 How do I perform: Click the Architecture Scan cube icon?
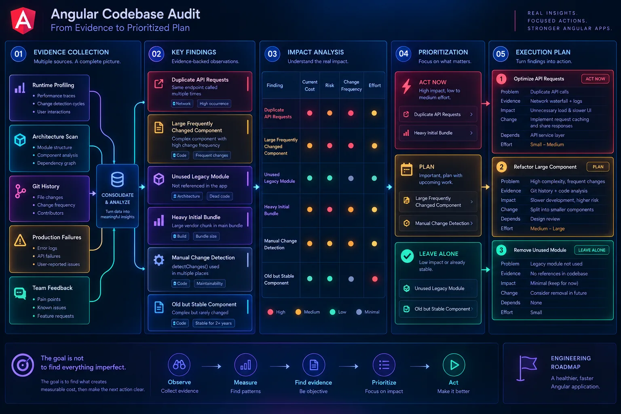click(x=20, y=139)
